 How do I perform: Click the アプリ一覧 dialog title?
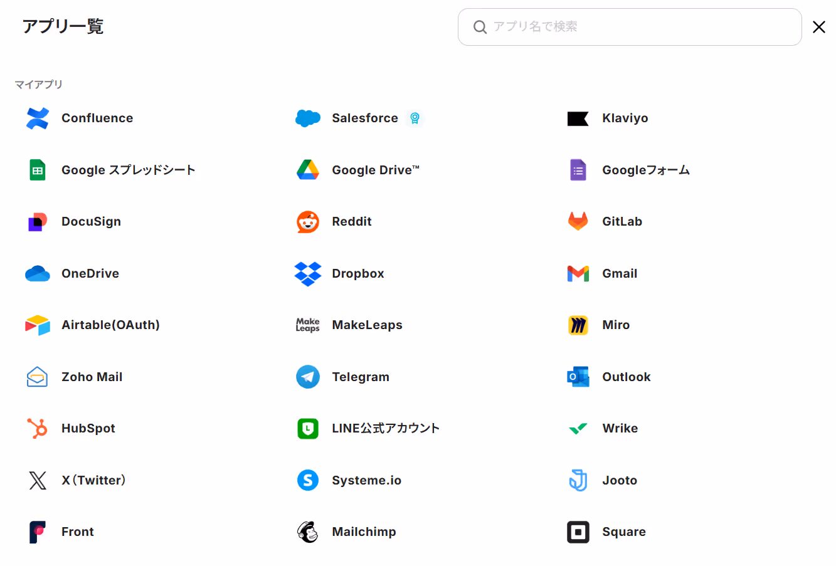coord(63,26)
